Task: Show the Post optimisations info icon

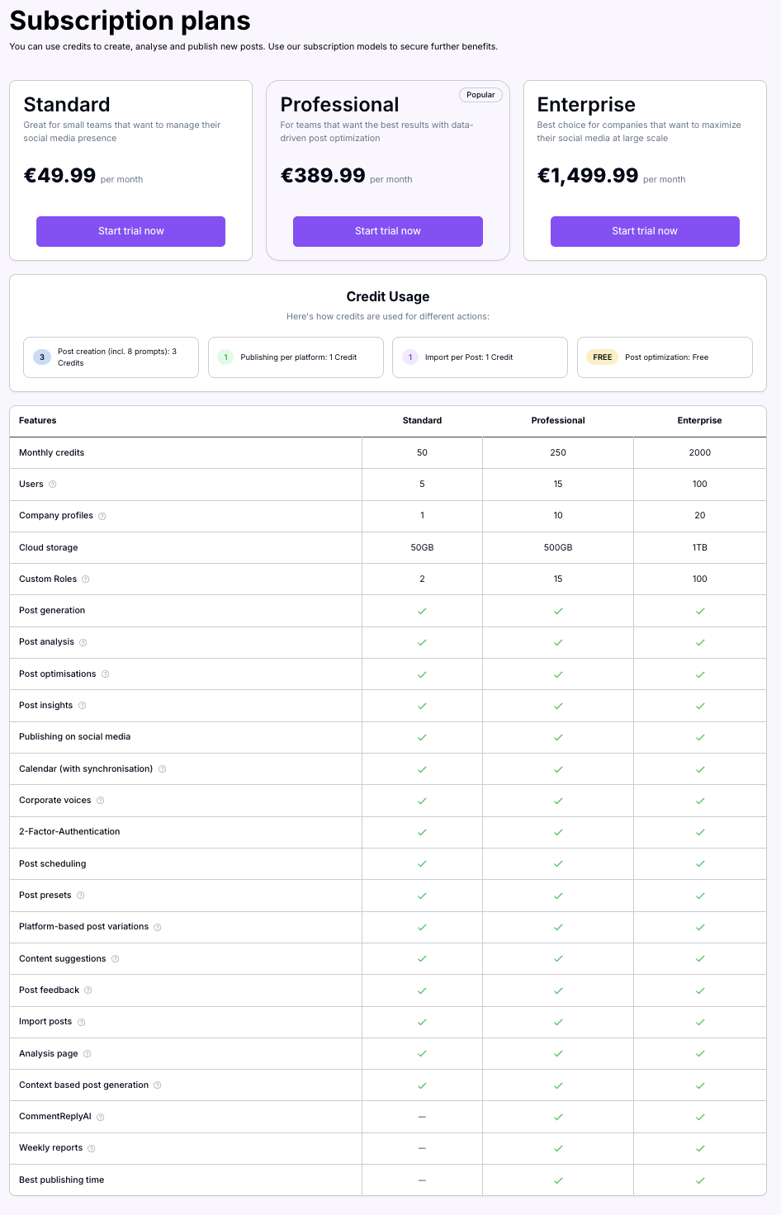Action: coord(106,674)
